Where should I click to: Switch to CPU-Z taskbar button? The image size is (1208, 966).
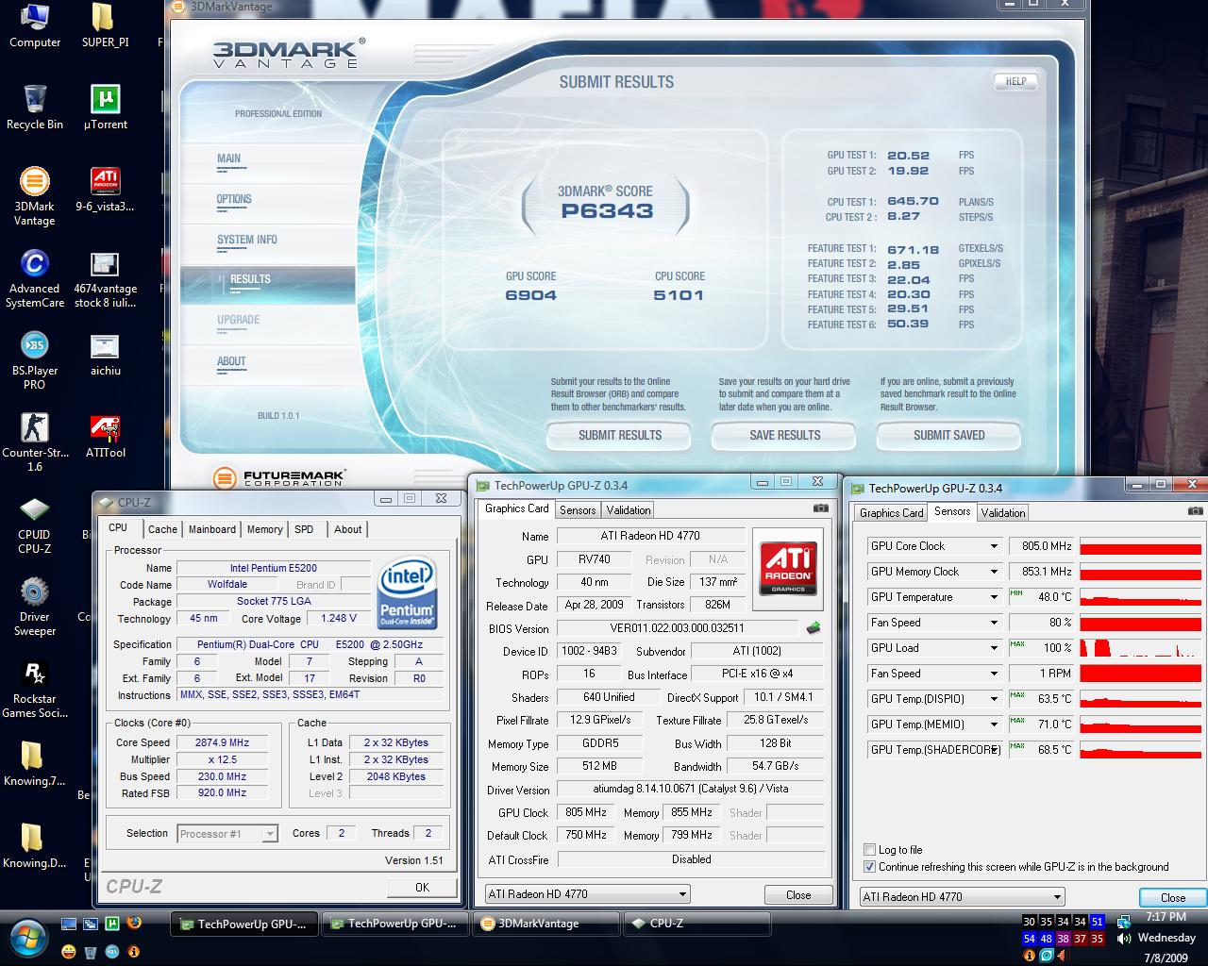[696, 924]
